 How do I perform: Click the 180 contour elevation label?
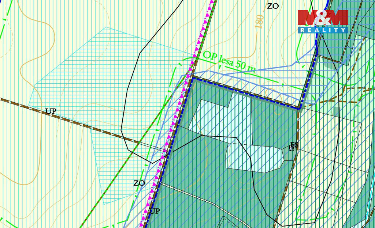[259, 22]
